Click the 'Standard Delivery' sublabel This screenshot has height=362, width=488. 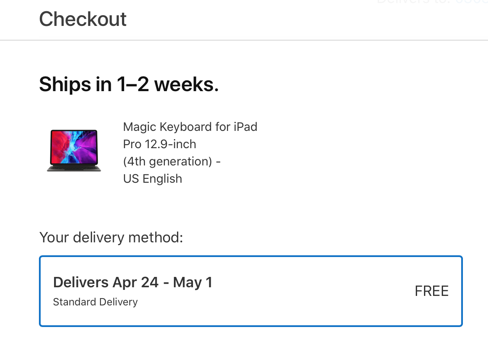pos(95,302)
